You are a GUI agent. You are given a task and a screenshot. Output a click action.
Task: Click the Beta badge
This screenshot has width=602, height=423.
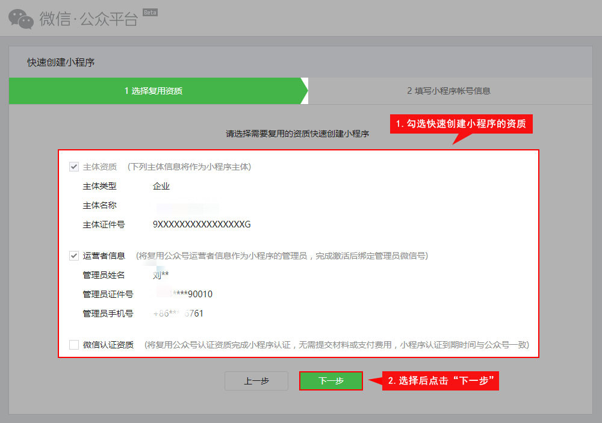150,12
